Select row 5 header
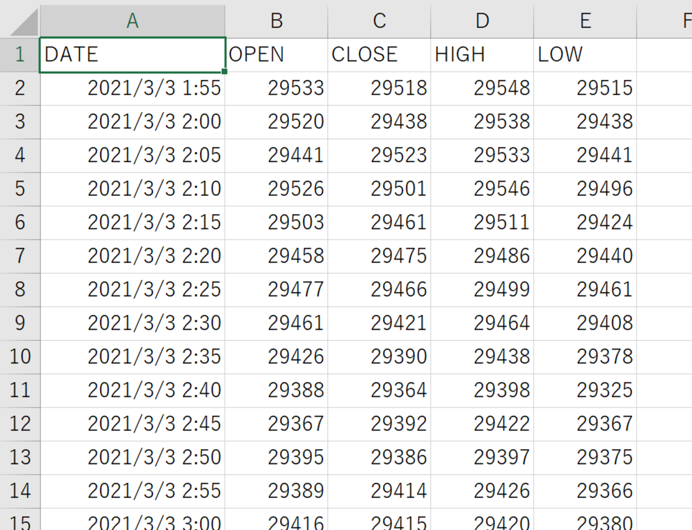Image resolution: width=692 pixels, height=530 pixels. [20, 189]
